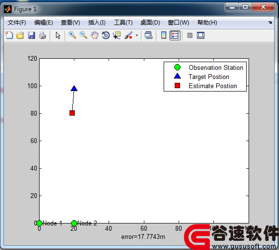Click the error=17.7743m axis label

click(x=143, y=237)
